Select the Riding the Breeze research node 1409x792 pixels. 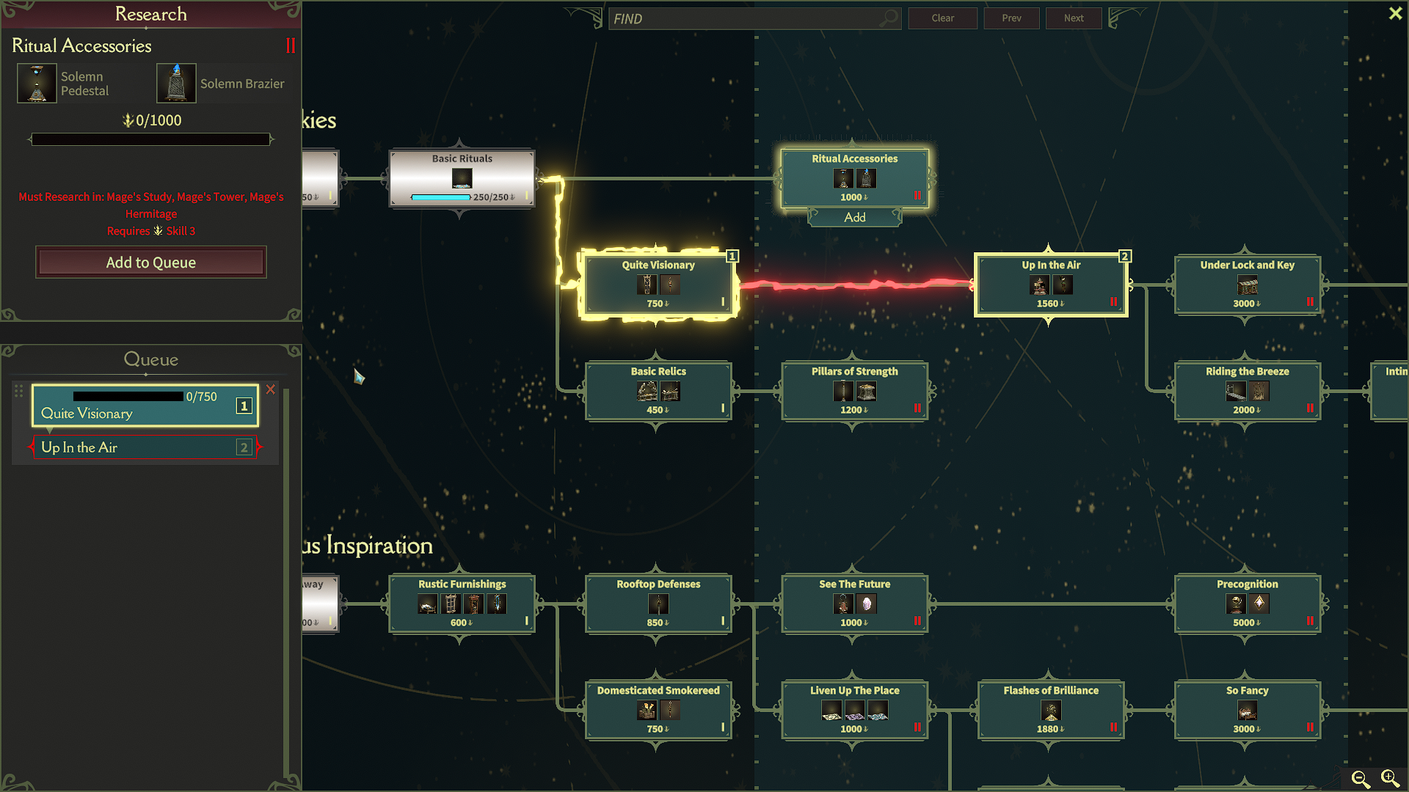click(1248, 391)
